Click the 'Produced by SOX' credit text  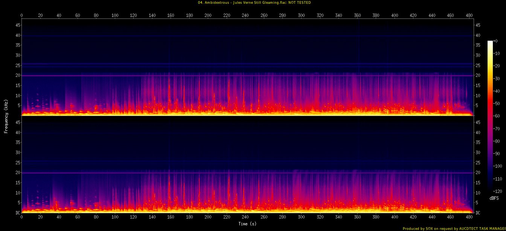click(454, 228)
